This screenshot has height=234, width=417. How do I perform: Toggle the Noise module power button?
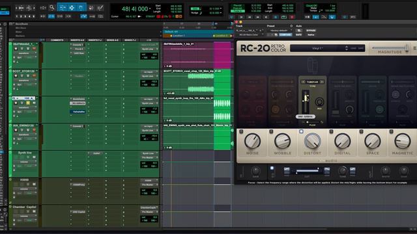pyautogui.click(x=241, y=131)
